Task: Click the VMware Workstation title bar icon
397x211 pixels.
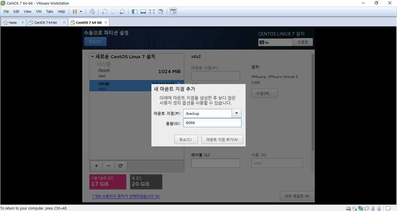Action: [x=3, y=3]
